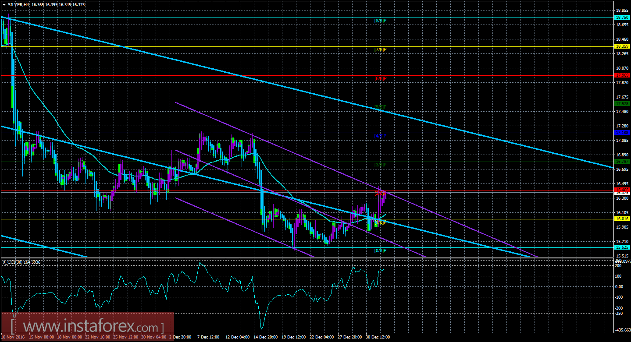Click the 16.890 price scale value
The width and height of the screenshot is (631, 342).
pyautogui.click(x=622, y=155)
